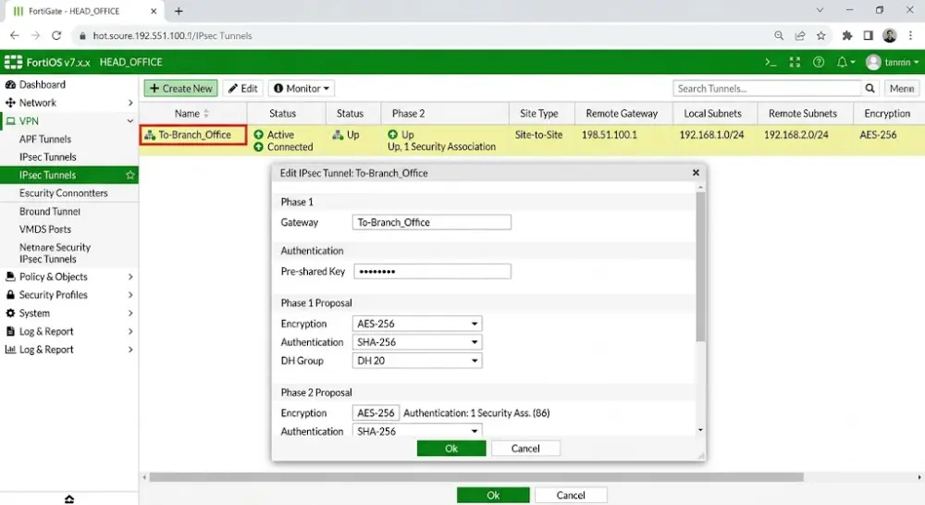Focus the Gateway name field
This screenshot has width=925, height=505.
[432, 222]
